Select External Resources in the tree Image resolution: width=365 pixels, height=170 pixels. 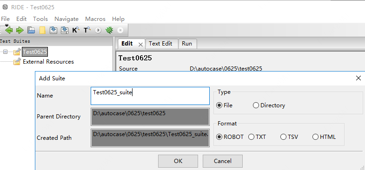click(48, 62)
